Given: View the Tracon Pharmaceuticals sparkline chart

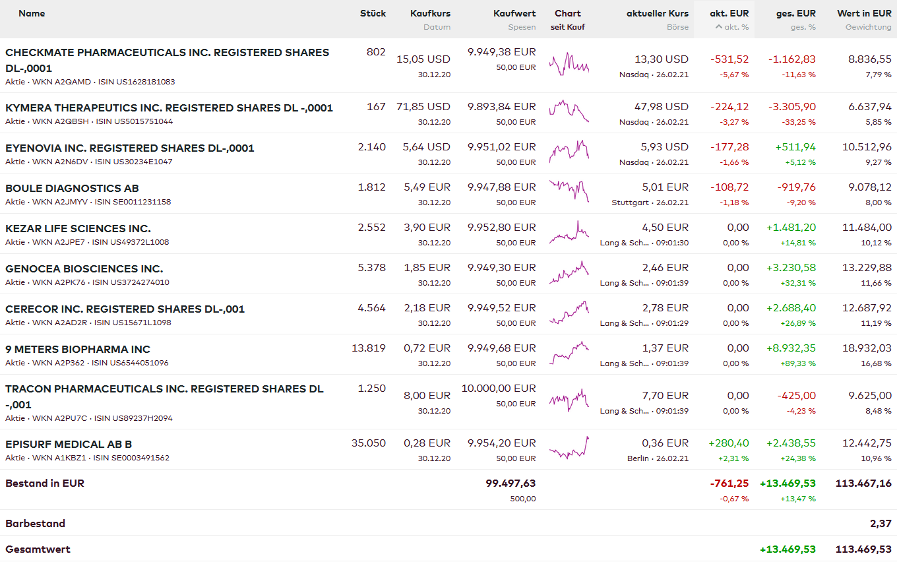Looking at the screenshot, I should pyautogui.click(x=569, y=399).
